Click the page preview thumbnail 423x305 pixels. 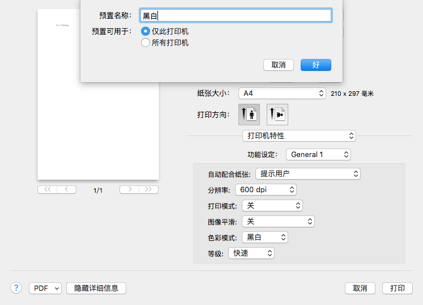pos(98,94)
